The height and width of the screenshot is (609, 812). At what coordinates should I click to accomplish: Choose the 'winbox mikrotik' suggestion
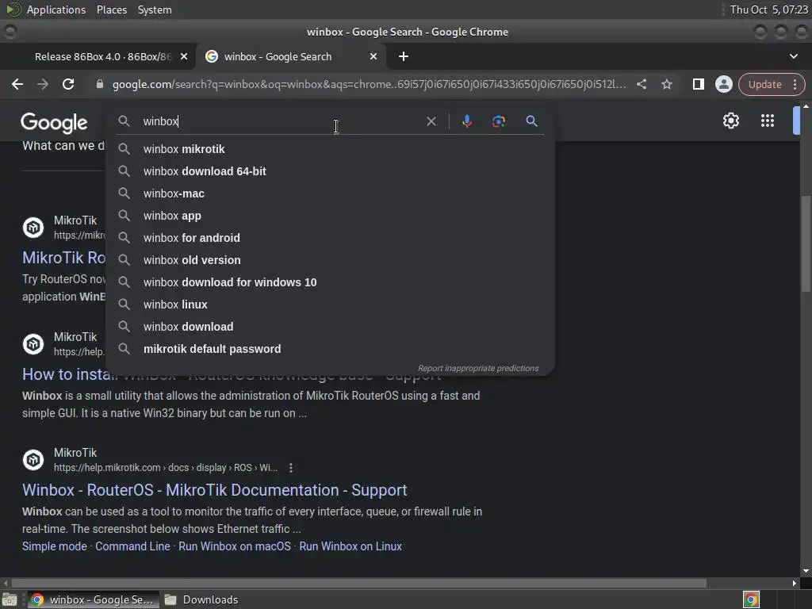click(330, 149)
